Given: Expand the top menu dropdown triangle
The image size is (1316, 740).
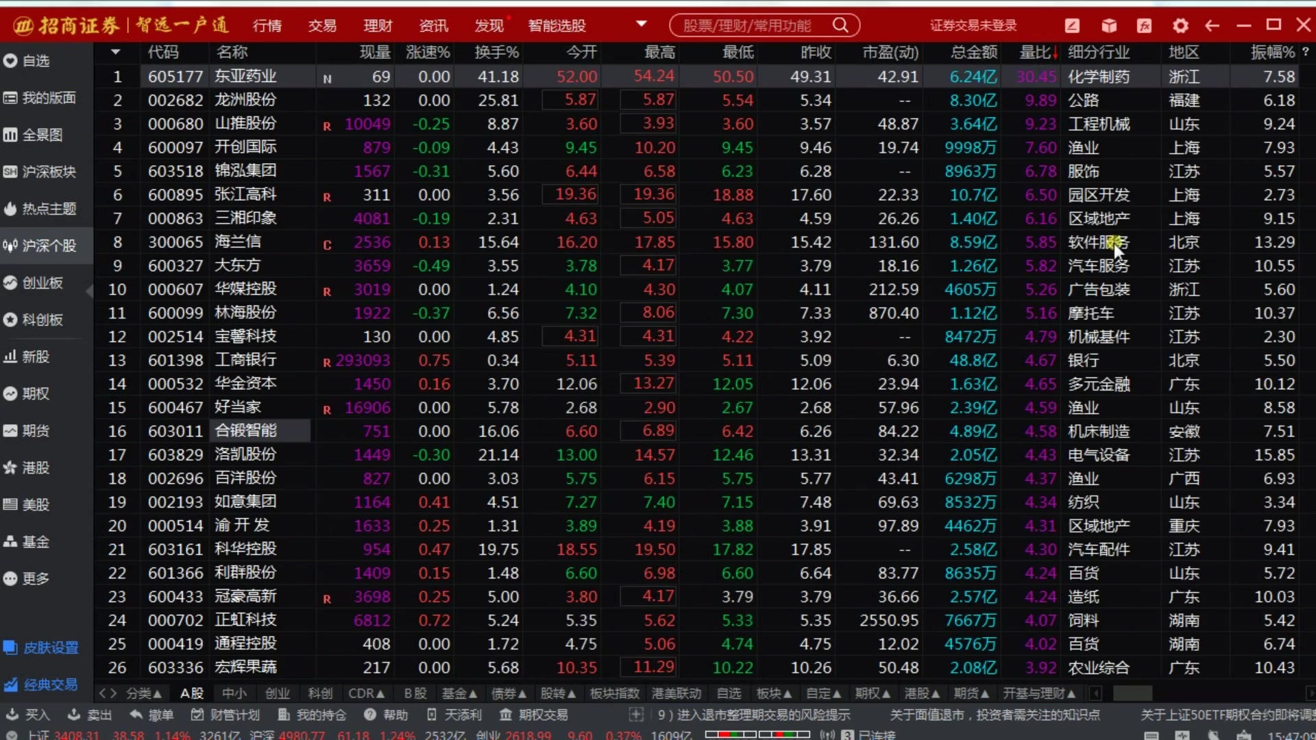Looking at the screenshot, I should 642,24.
